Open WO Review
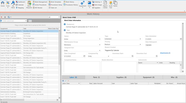Viewport: 186px width, 103px height. tap(38, 8)
